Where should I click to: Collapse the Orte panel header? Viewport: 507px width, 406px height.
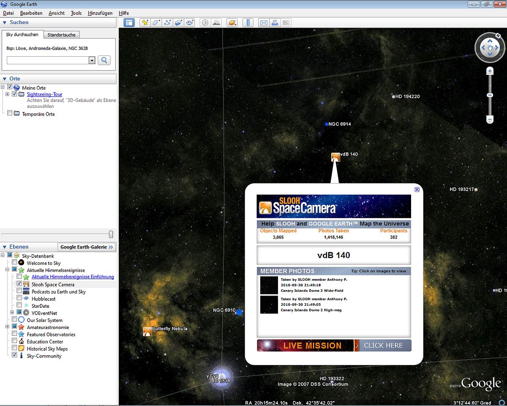(5, 79)
